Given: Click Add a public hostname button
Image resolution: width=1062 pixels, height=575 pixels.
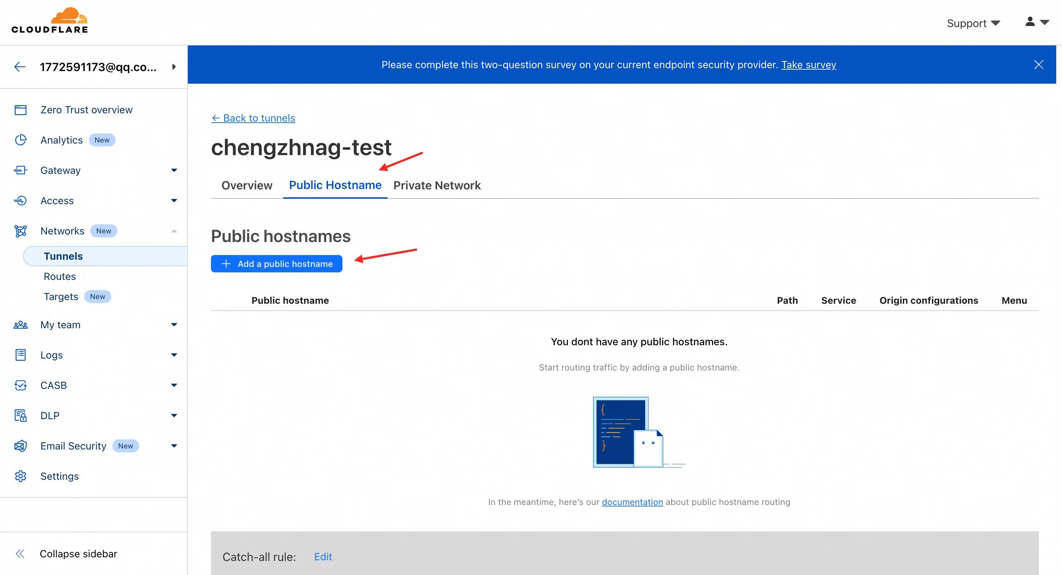Looking at the screenshot, I should [276, 264].
